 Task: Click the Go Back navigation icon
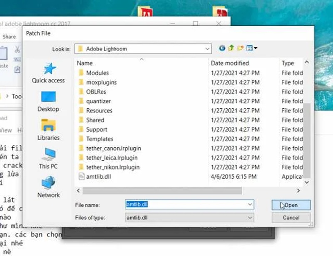[222, 48]
